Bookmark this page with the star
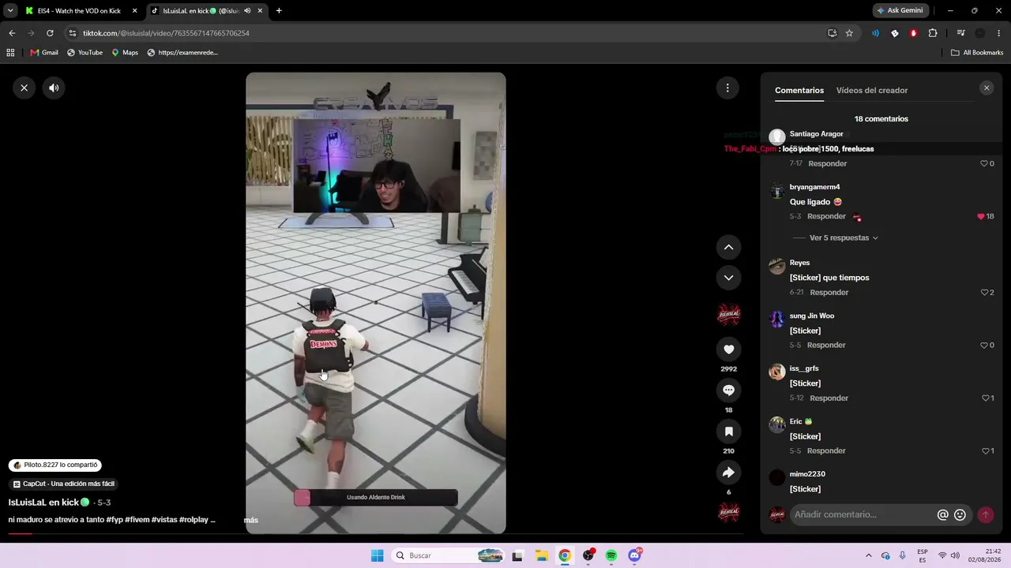Image resolution: width=1011 pixels, height=568 pixels. coord(849,33)
